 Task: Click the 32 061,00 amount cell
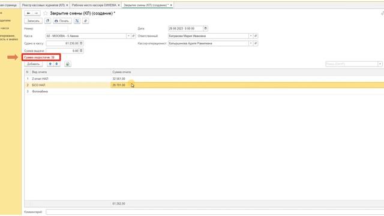click(119, 79)
